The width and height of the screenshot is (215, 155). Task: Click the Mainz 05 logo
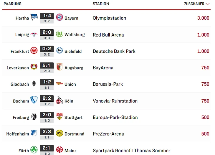59,149
